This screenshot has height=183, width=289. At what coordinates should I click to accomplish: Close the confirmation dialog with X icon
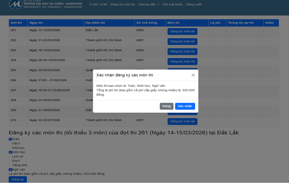193,75
